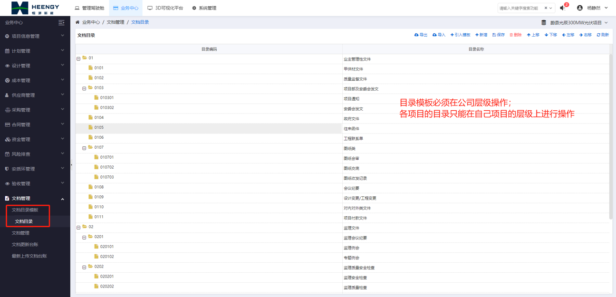
Task: Expand 合同管理 in the sidebar
Action: (x=35, y=125)
